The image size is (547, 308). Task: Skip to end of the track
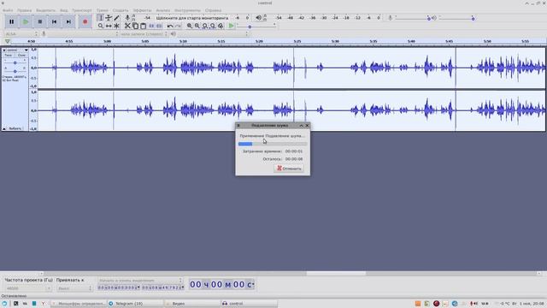[x=68, y=21]
